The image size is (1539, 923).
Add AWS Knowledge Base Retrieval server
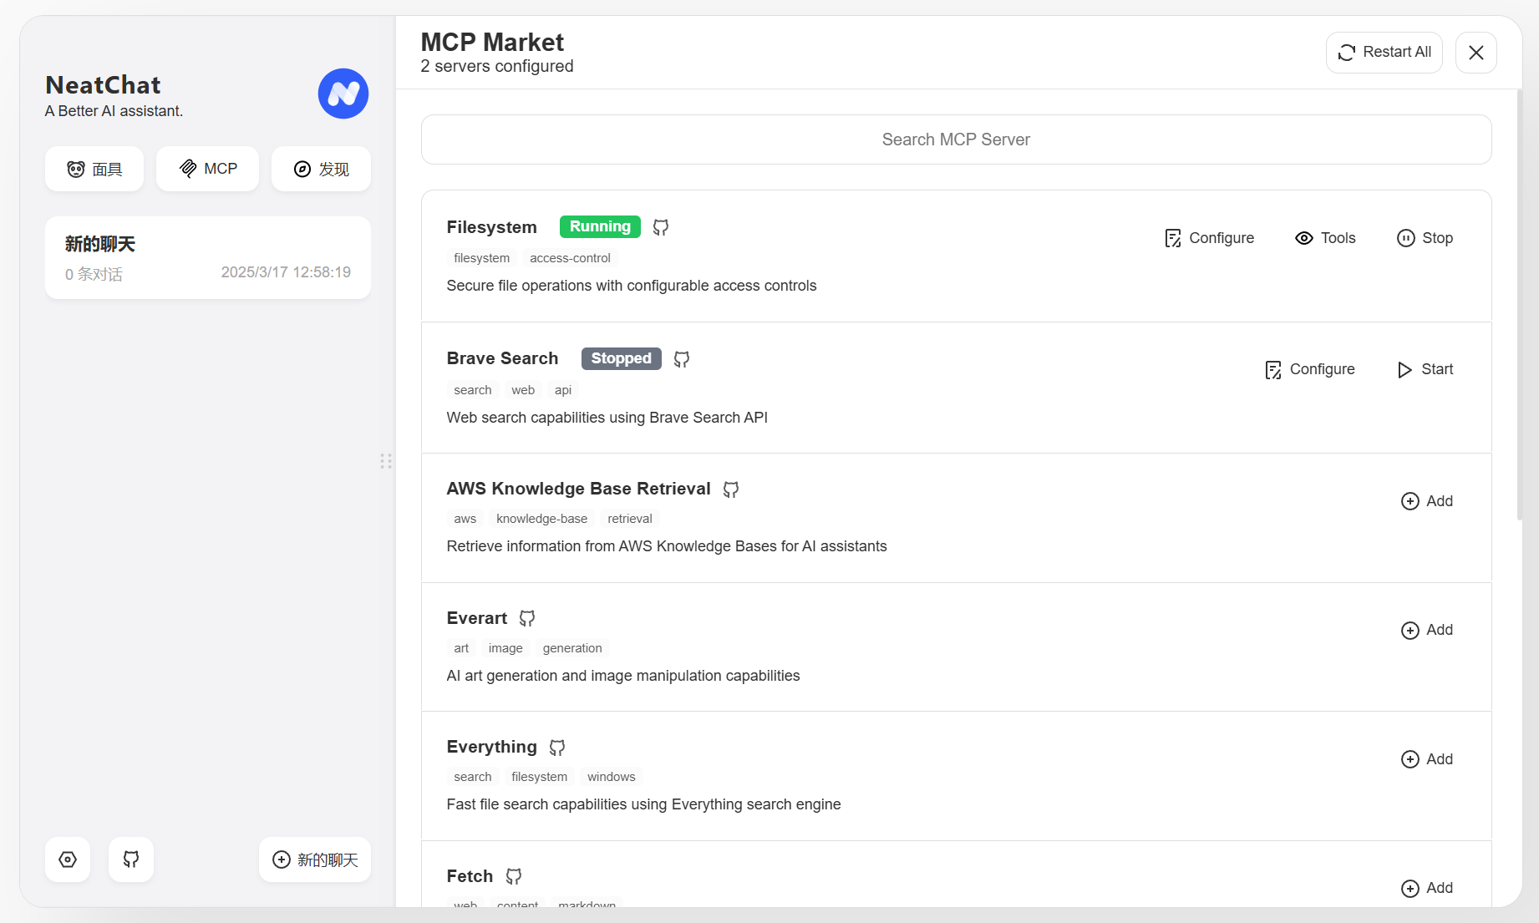pyautogui.click(x=1426, y=501)
